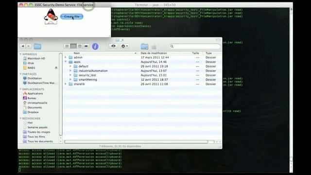This screenshot has height=175, width=311.
Task: Collapse the PARTAGÉS sidebar section
Action: click(x=20, y=74)
